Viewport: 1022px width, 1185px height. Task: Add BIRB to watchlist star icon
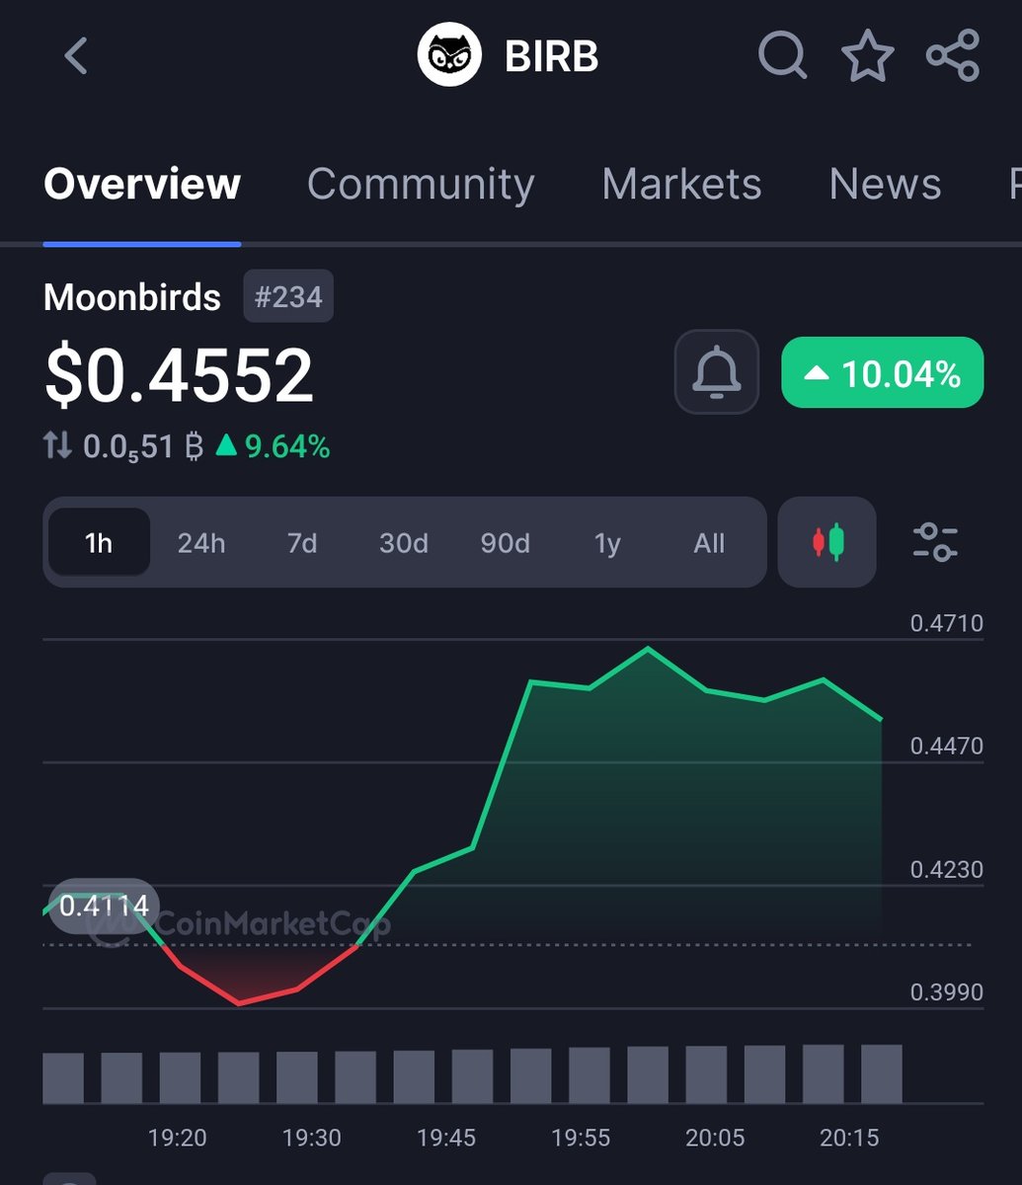(x=868, y=55)
